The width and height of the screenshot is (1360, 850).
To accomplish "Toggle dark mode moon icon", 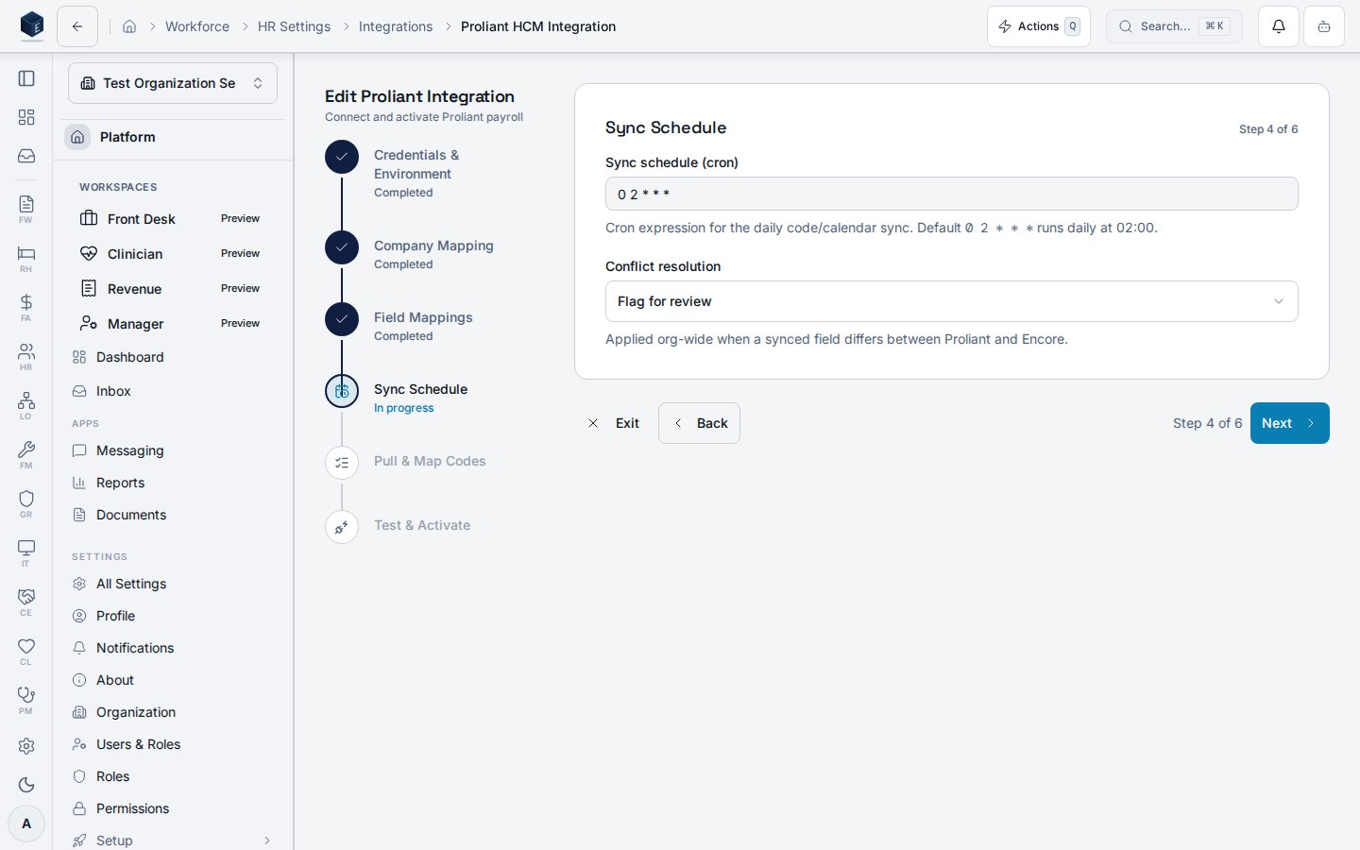I will [26, 785].
